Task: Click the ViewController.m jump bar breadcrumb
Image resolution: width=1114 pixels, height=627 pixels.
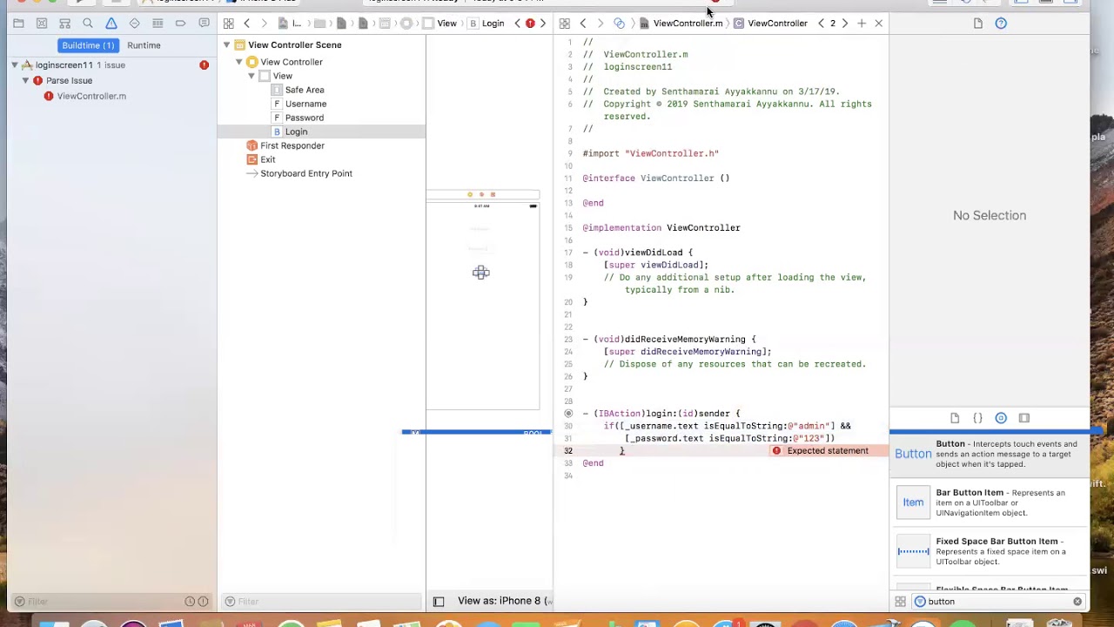Action: (688, 24)
